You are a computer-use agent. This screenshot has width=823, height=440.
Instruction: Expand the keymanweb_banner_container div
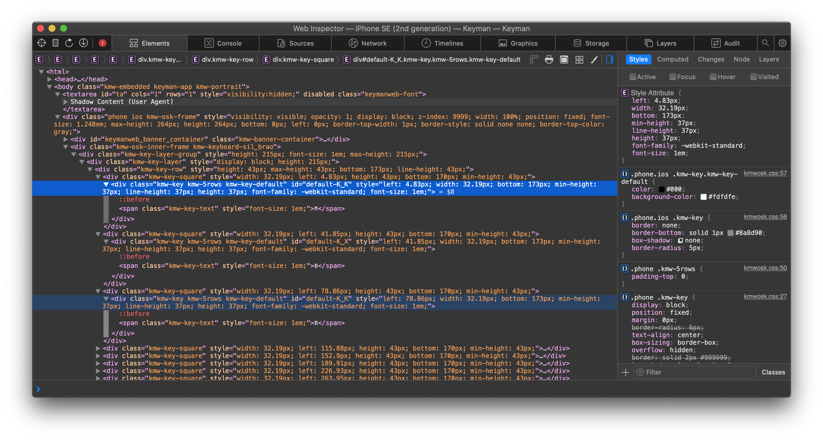coord(66,139)
